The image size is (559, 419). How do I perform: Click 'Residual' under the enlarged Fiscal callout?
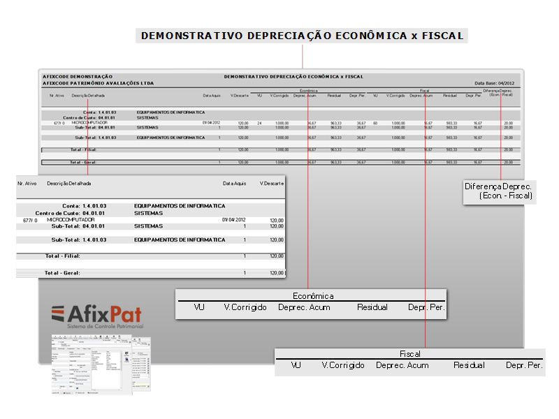[x=469, y=365]
